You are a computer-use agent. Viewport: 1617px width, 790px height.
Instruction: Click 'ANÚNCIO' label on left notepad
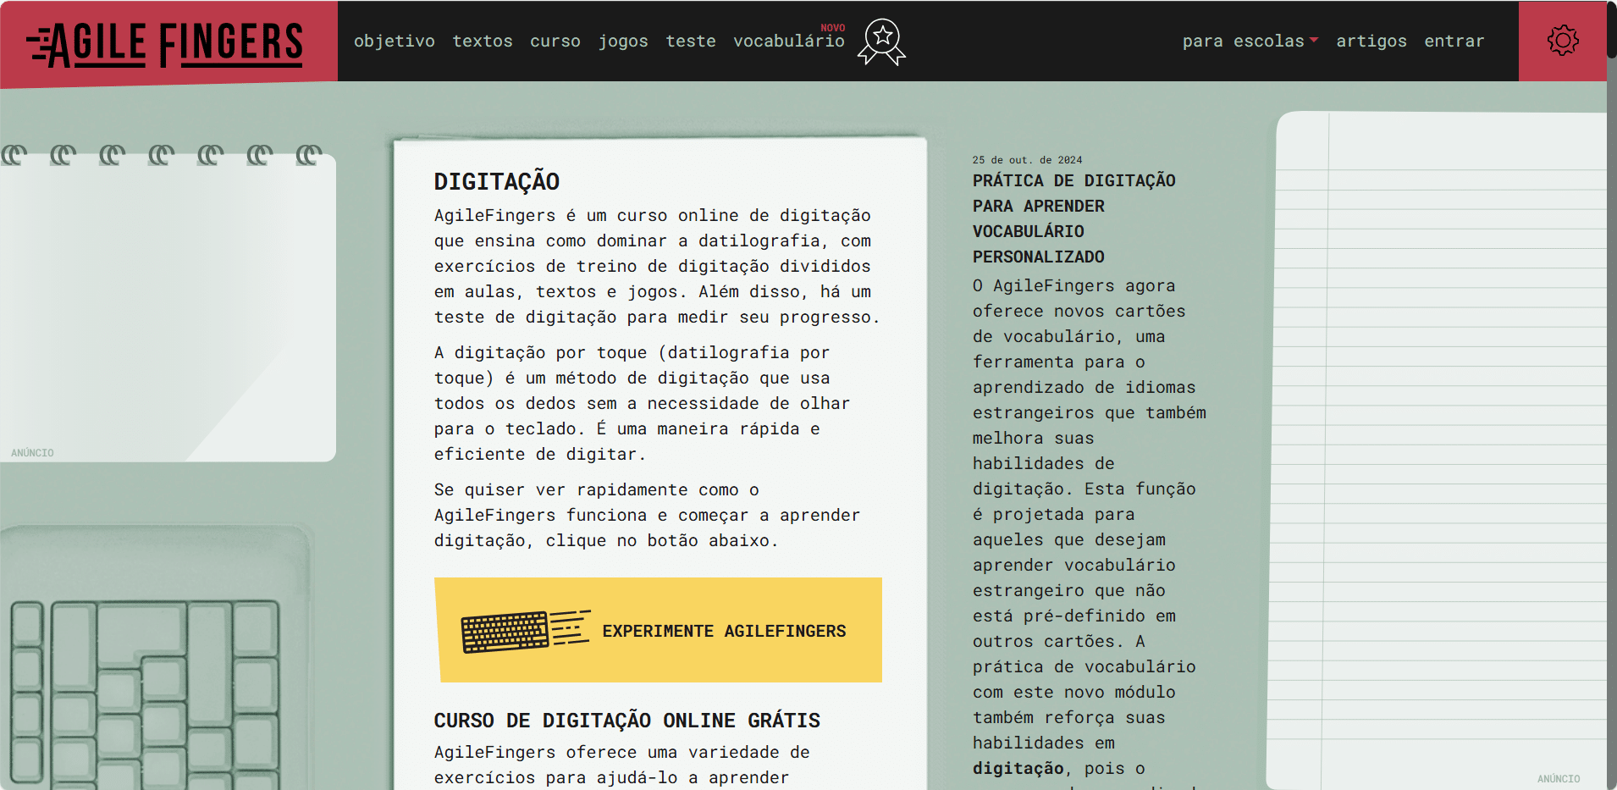pyautogui.click(x=32, y=453)
